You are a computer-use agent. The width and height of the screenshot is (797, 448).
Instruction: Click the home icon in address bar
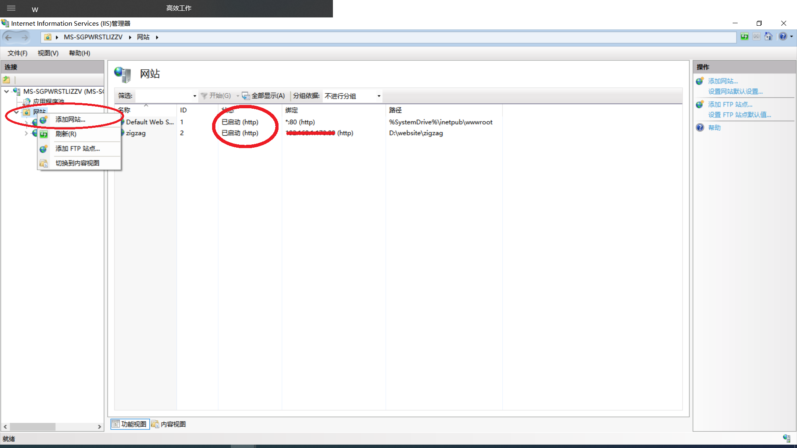[768, 37]
